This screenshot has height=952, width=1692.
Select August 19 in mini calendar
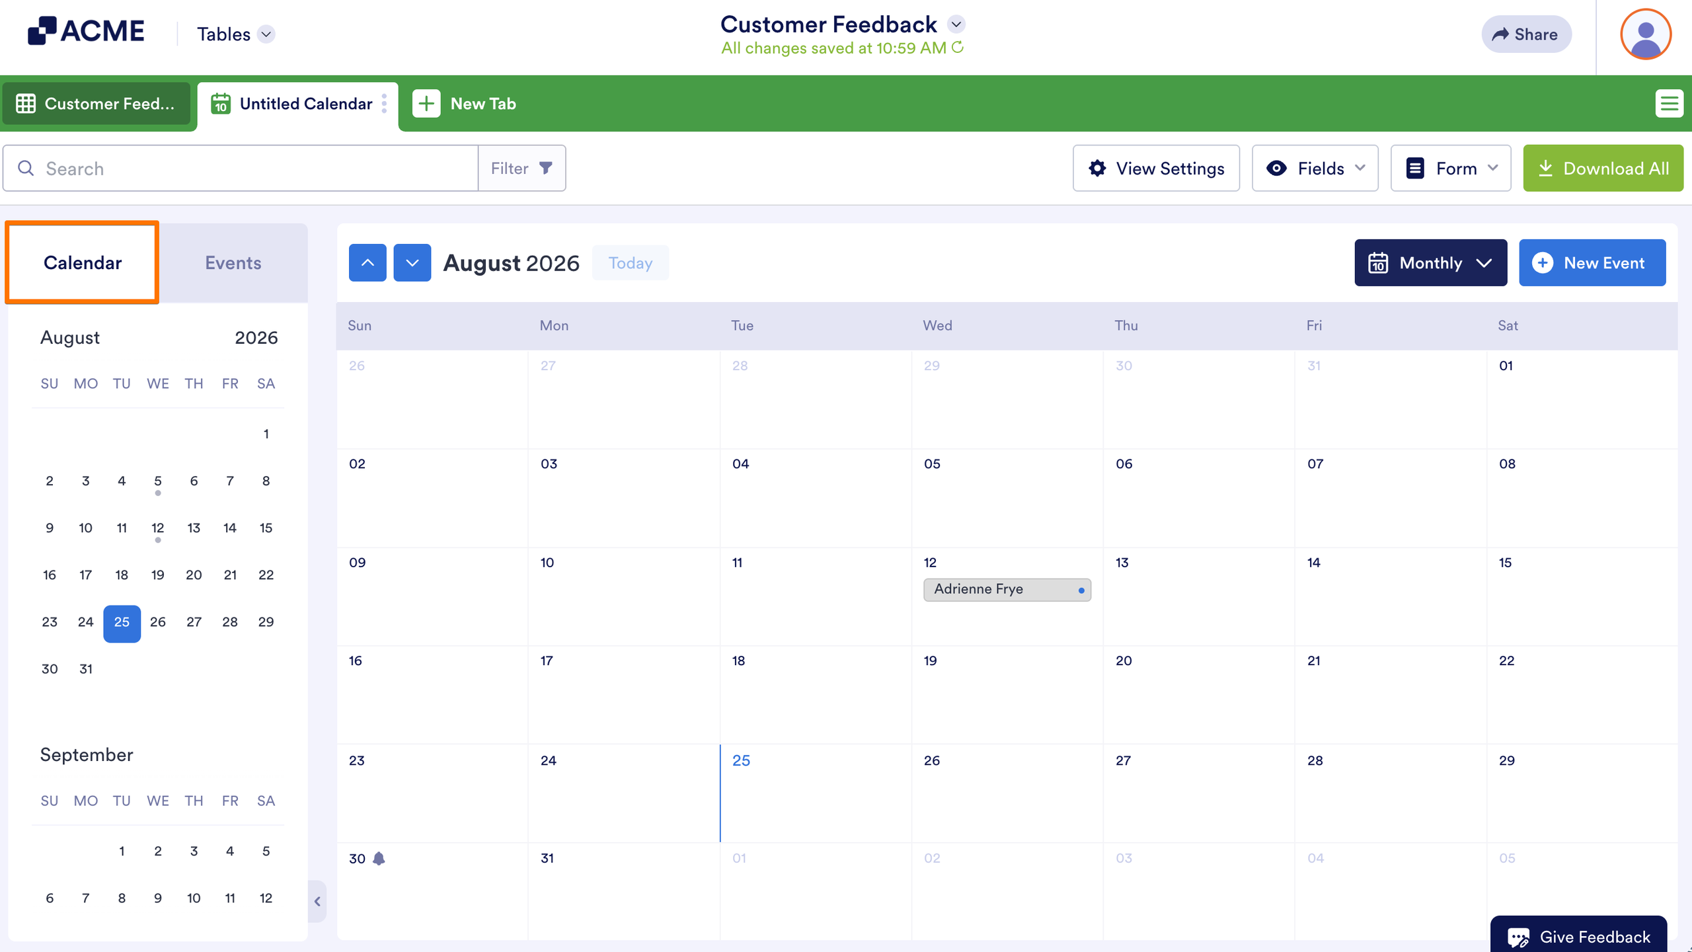click(157, 575)
